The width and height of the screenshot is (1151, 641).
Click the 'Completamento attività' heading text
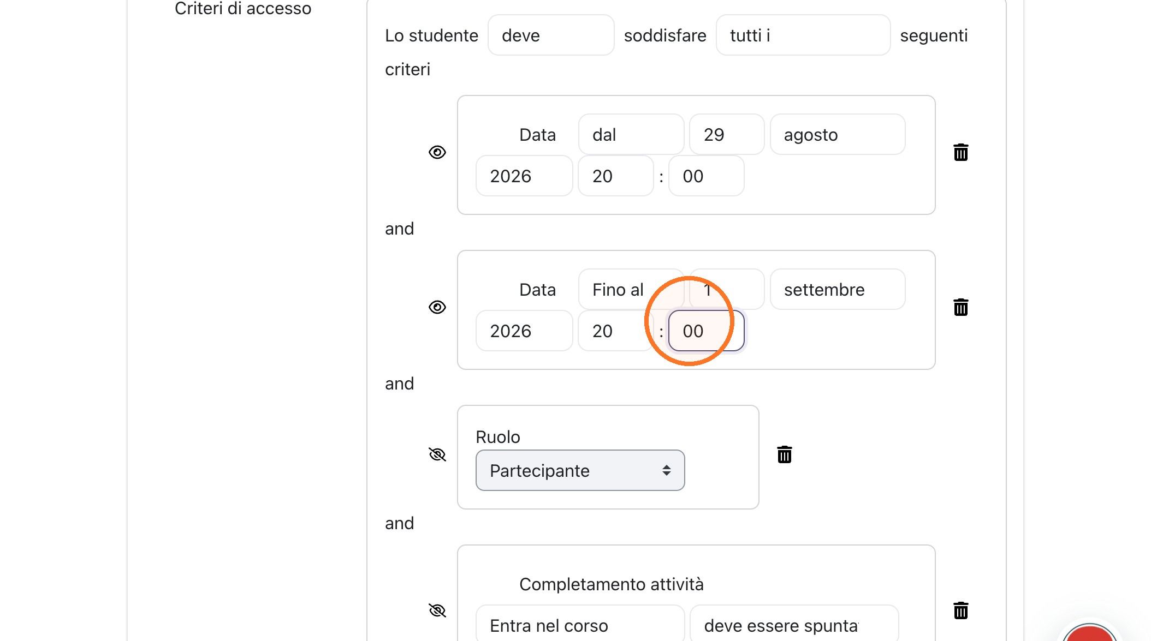pyautogui.click(x=611, y=584)
